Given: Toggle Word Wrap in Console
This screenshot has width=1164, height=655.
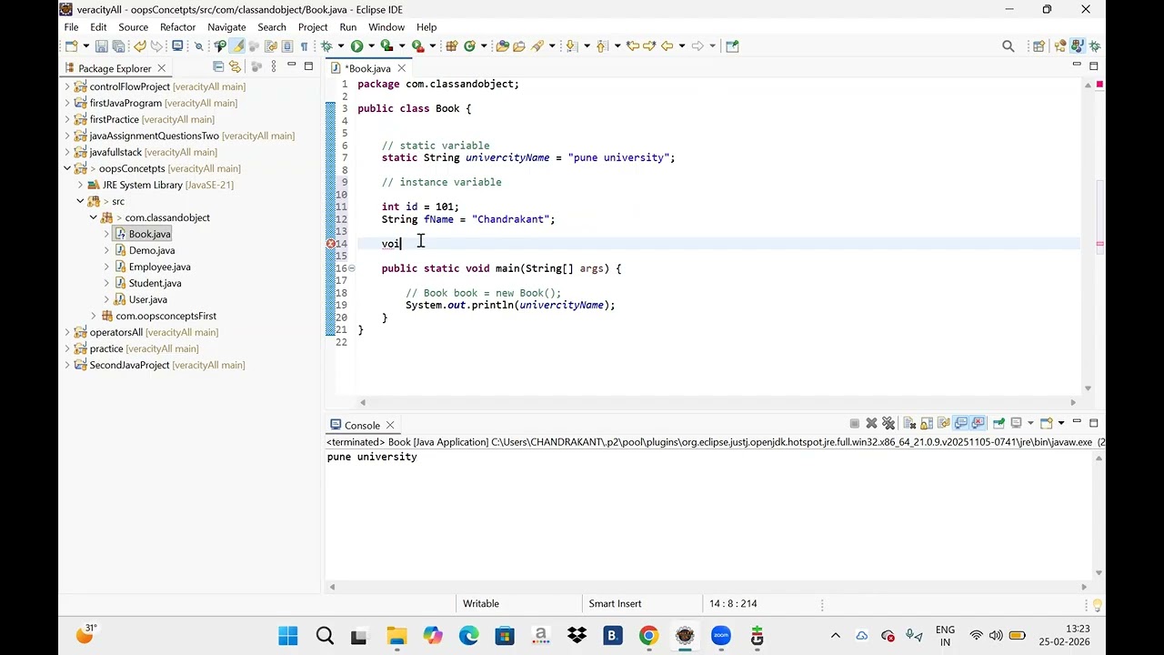Looking at the screenshot, I should coord(944,423).
